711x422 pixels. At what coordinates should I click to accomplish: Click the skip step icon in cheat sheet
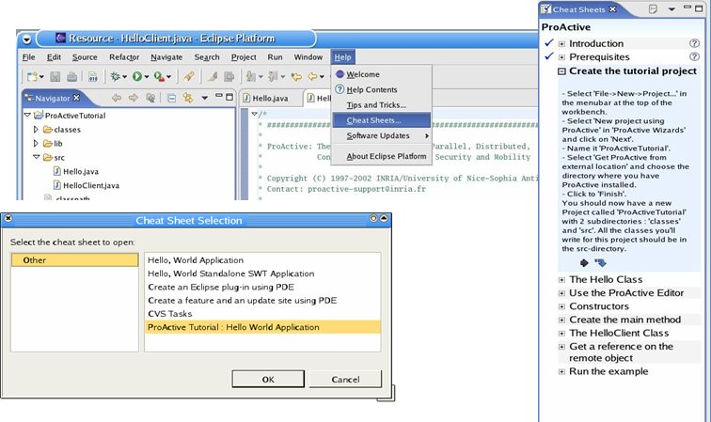tap(600, 263)
